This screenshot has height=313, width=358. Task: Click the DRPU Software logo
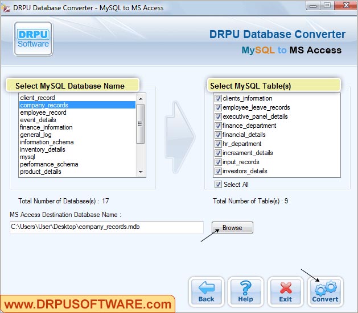[34, 39]
